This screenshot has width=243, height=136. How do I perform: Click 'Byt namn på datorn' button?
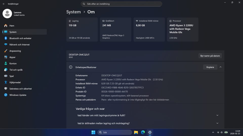pos(210,56)
